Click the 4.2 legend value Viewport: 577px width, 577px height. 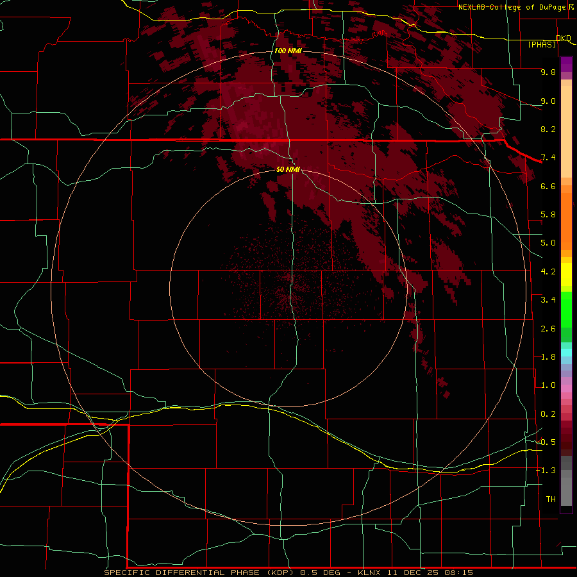548,272
